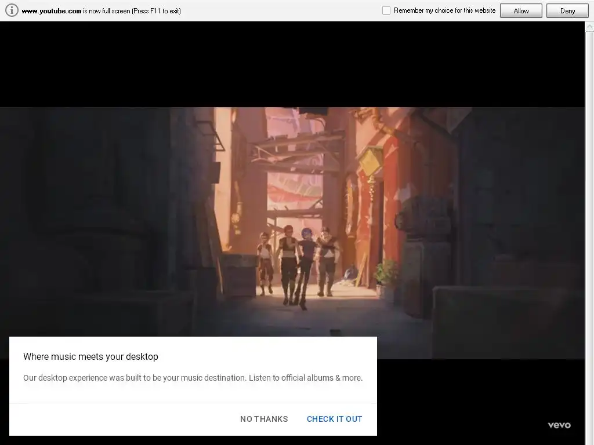Click the info icon in notification bar
Image resolution: width=594 pixels, height=445 pixels.
point(12,10)
